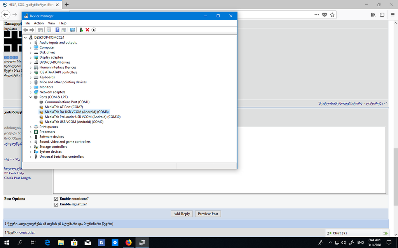The height and width of the screenshot is (248, 398).
Task: Open Action menu in Device Manager
Action: coord(39,23)
